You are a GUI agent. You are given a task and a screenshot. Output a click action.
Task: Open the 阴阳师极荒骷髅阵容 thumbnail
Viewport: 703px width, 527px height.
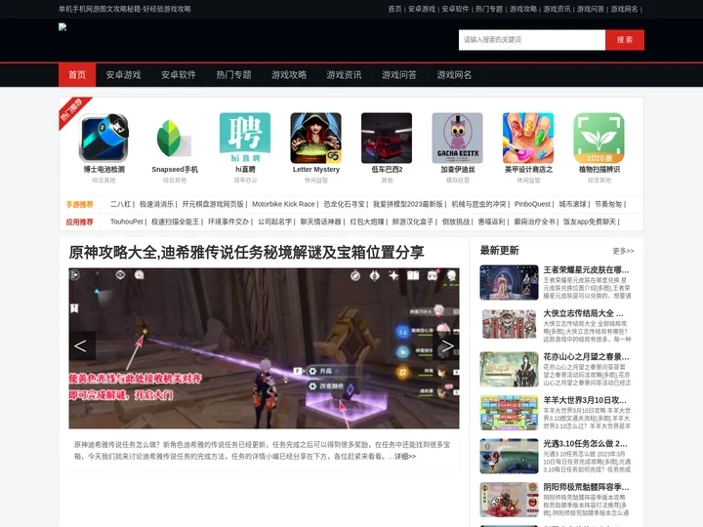coord(509,500)
